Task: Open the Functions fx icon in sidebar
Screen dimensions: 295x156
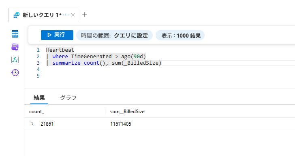Action: [15, 60]
